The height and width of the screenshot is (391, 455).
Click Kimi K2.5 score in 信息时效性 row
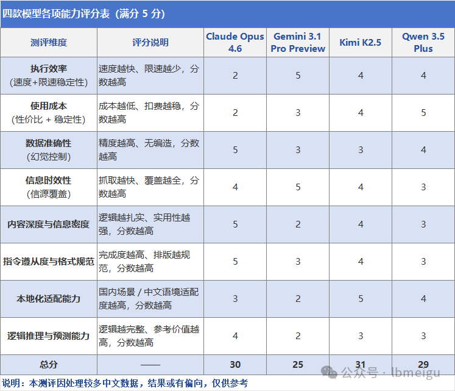tap(361, 187)
